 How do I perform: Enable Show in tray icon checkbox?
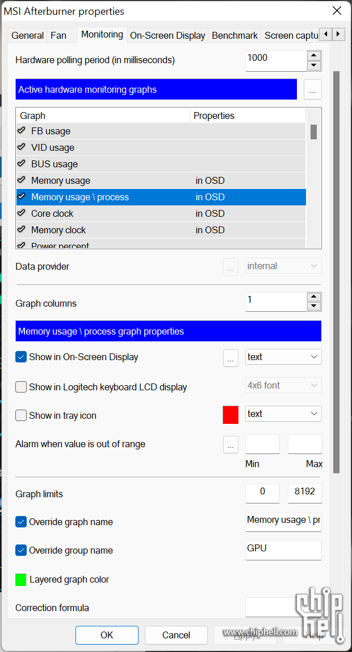click(21, 415)
